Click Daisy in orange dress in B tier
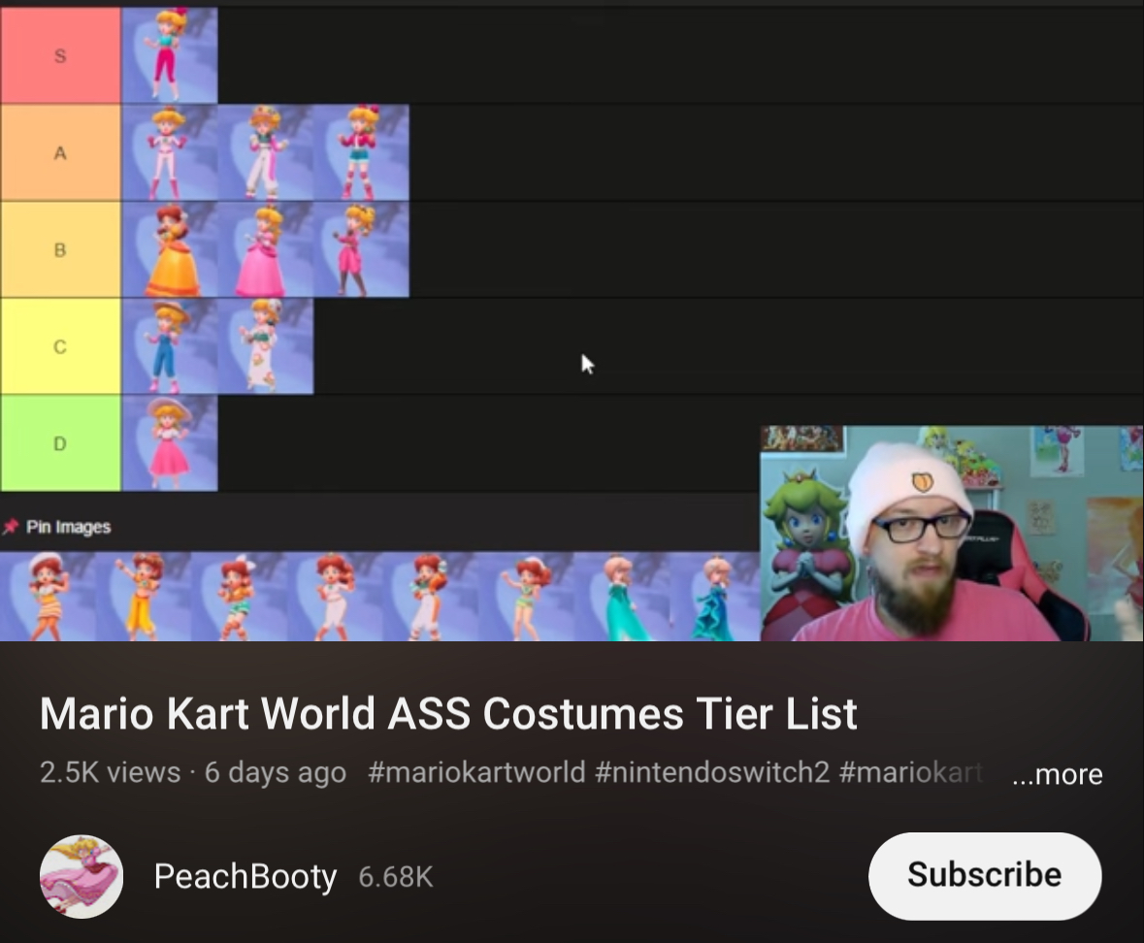The height and width of the screenshot is (943, 1144). [x=170, y=249]
